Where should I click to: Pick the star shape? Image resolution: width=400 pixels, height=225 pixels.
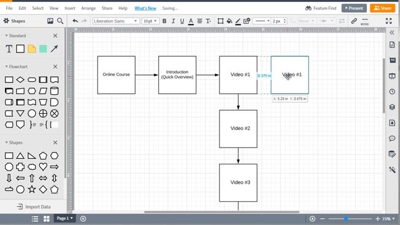pos(32,189)
